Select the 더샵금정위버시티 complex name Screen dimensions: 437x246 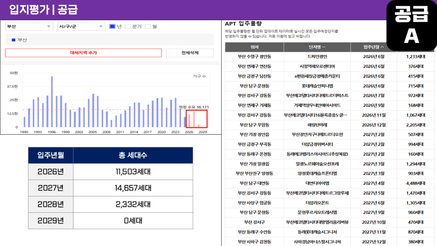point(317,144)
